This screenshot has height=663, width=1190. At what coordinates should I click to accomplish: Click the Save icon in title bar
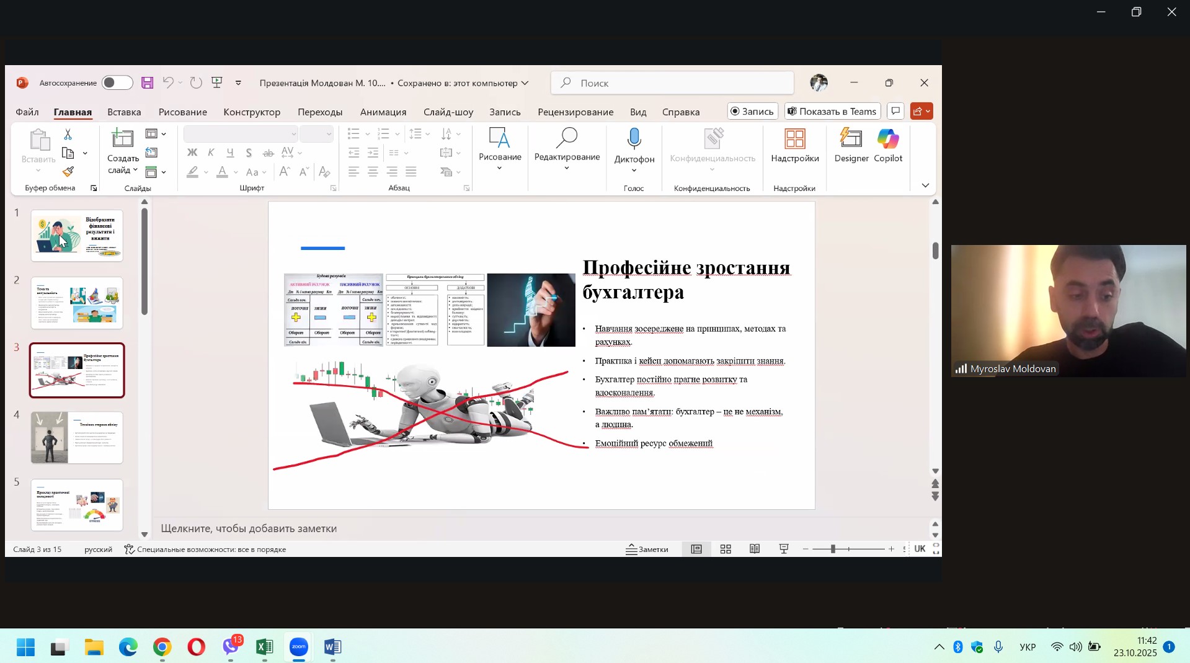pyautogui.click(x=147, y=83)
